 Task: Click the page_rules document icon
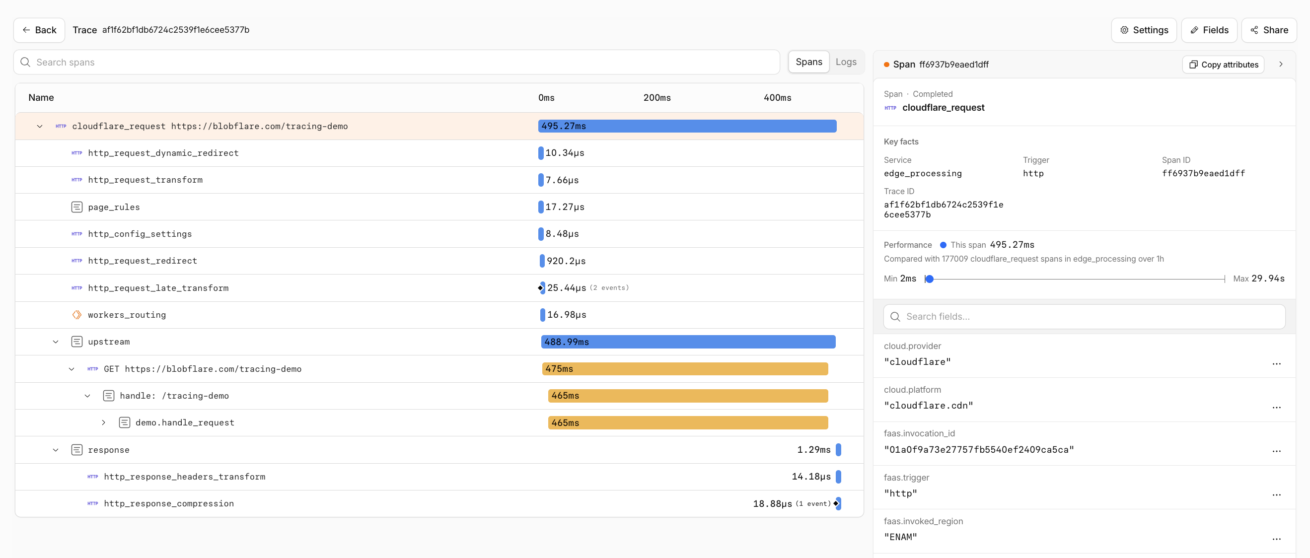(x=77, y=208)
